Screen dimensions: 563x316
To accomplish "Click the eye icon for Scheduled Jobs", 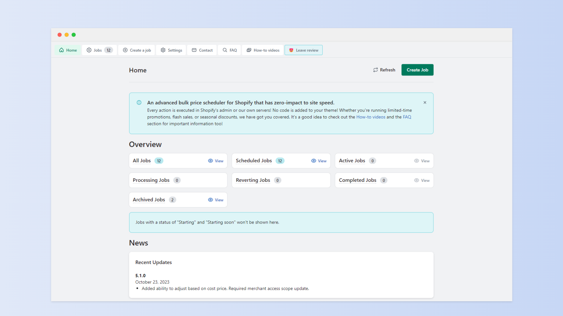I will [314, 160].
